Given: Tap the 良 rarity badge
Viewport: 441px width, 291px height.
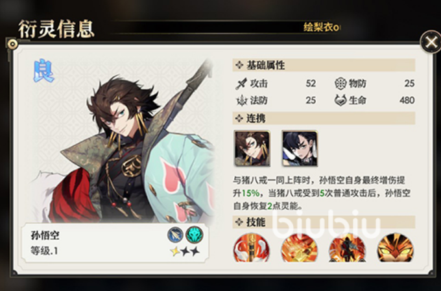Looking at the screenshot, I should pos(43,71).
